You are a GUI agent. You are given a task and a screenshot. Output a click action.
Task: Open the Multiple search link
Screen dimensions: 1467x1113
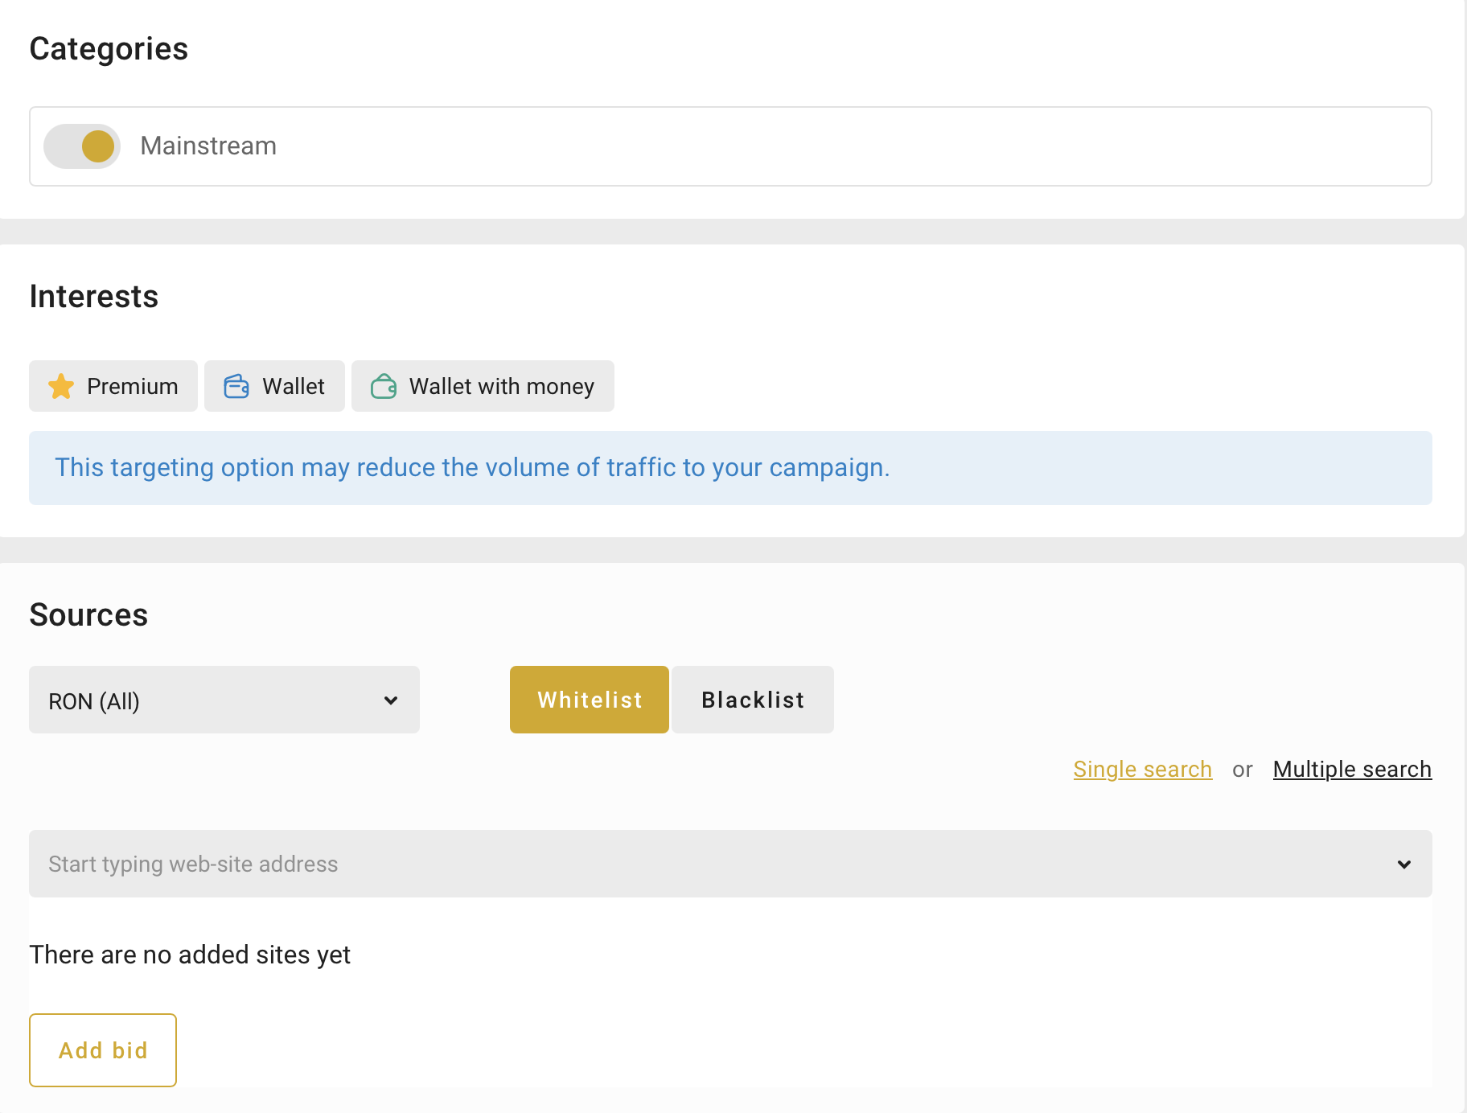[1352, 770]
